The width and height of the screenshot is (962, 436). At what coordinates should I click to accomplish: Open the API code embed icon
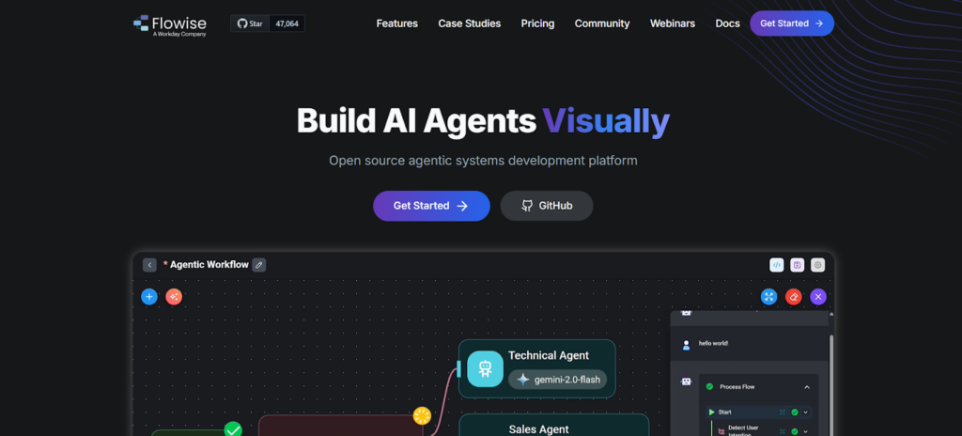pos(776,265)
